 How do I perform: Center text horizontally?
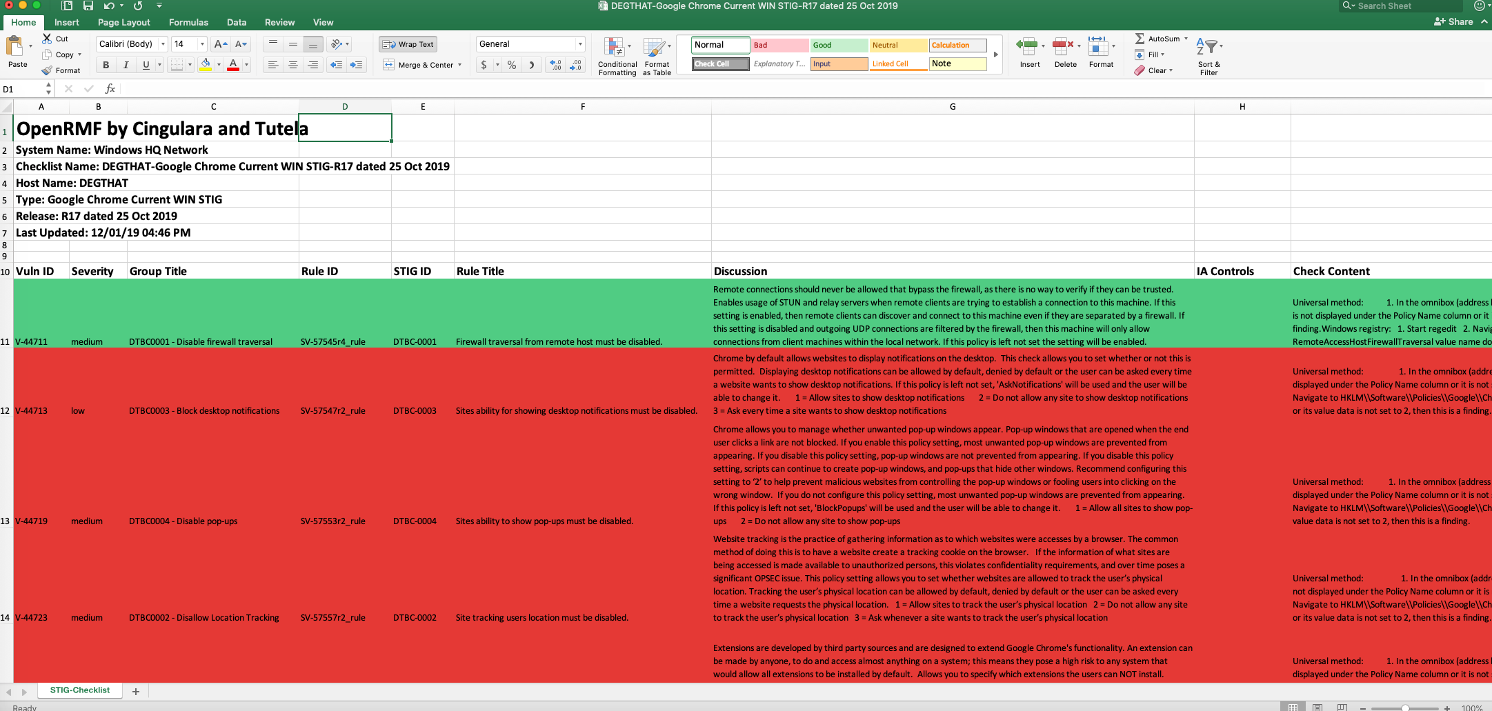[293, 65]
